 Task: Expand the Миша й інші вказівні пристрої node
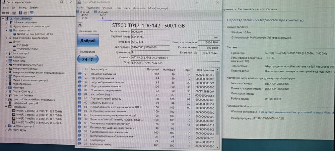point(6,80)
